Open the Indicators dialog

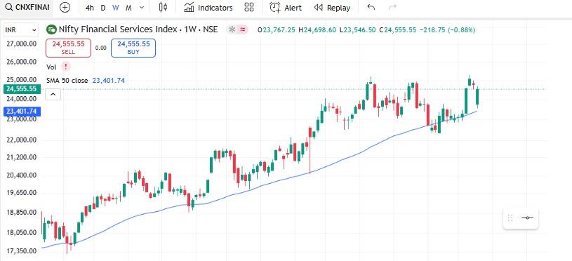(208, 8)
